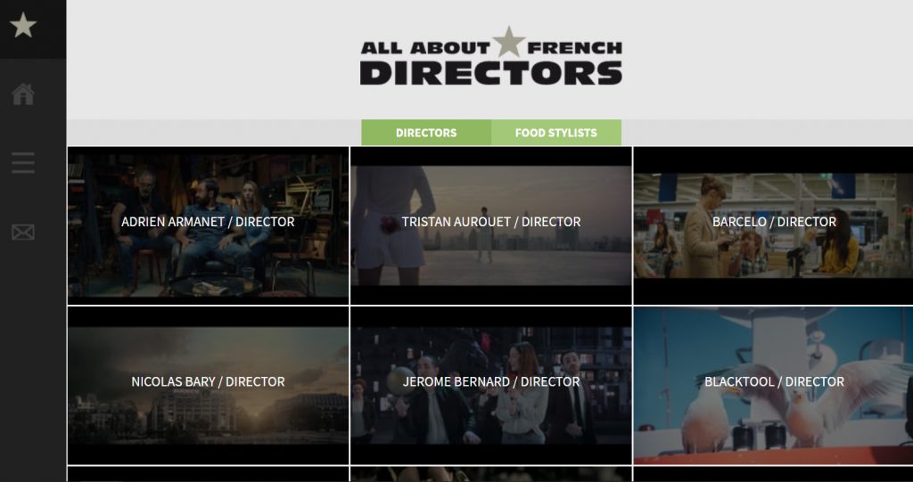
Task: Click the All About French Directors logo
Action: pos(491,56)
